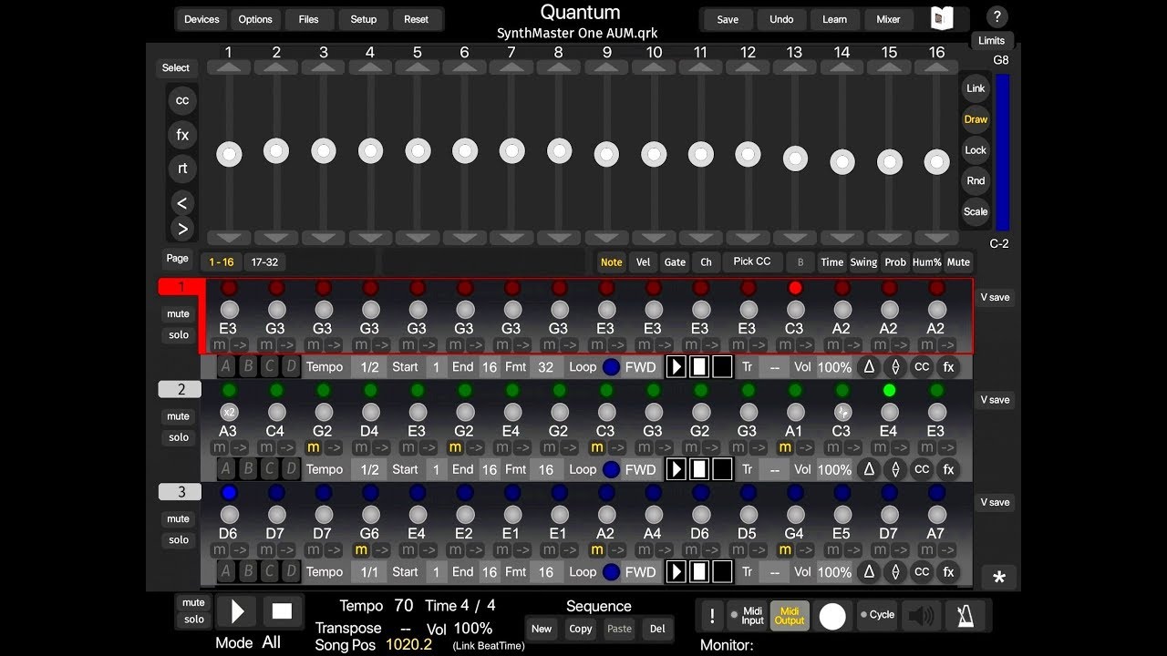Open track 1 Vol 100% value
The height and width of the screenshot is (656, 1167).
click(x=834, y=366)
